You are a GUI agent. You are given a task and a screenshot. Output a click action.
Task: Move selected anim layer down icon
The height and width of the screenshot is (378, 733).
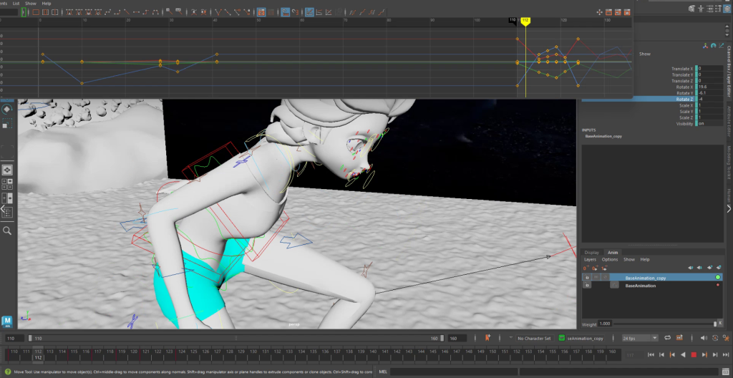coord(699,268)
